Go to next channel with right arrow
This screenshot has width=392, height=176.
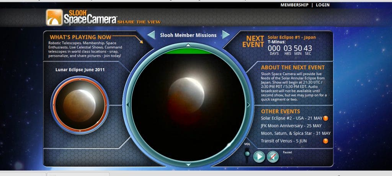(226, 35)
